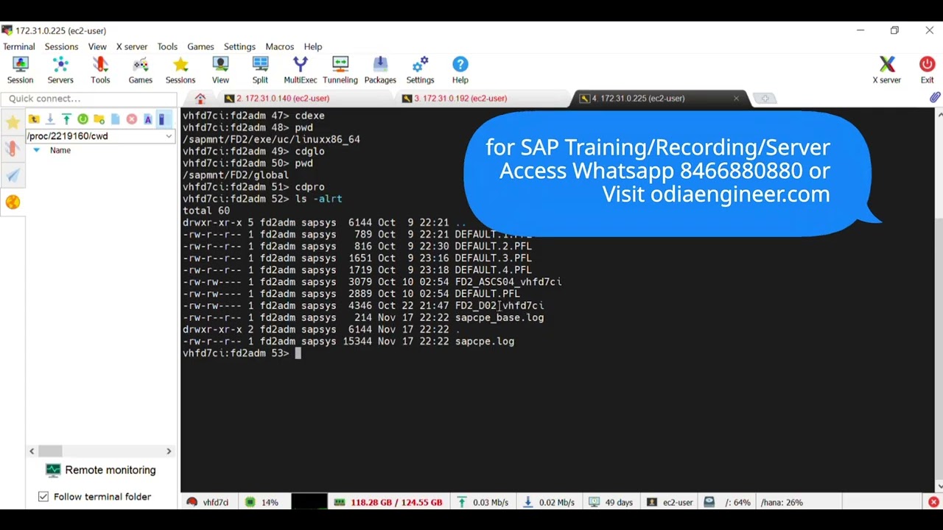
Task: Click the 0.02 Mb/s download speed indicator
Action: (x=549, y=502)
